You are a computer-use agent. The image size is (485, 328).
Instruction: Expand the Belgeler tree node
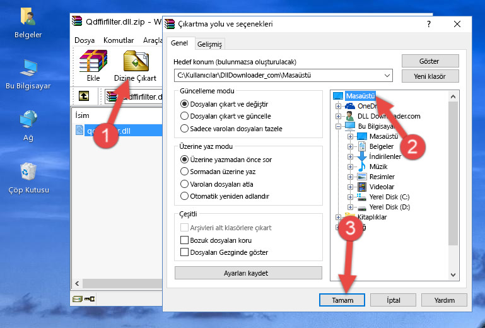pyautogui.click(x=350, y=146)
